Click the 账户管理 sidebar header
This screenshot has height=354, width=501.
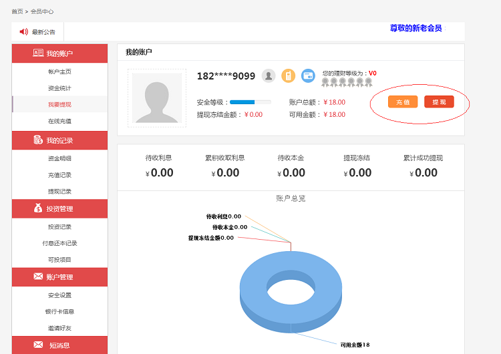pyautogui.click(x=59, y=277)
